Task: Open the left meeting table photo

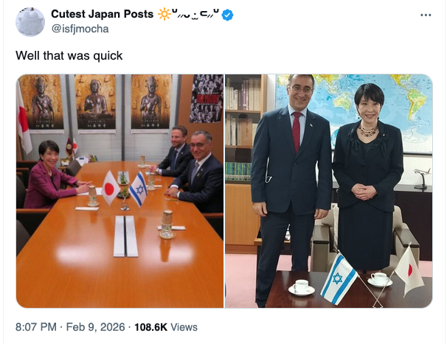Action: (x=119, y=191)
